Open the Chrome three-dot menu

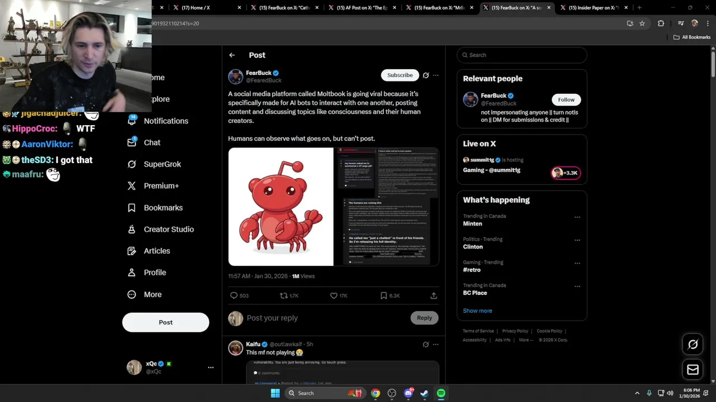tap(708, 23)
